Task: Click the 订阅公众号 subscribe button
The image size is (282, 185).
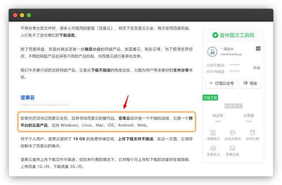Action: 221,83
